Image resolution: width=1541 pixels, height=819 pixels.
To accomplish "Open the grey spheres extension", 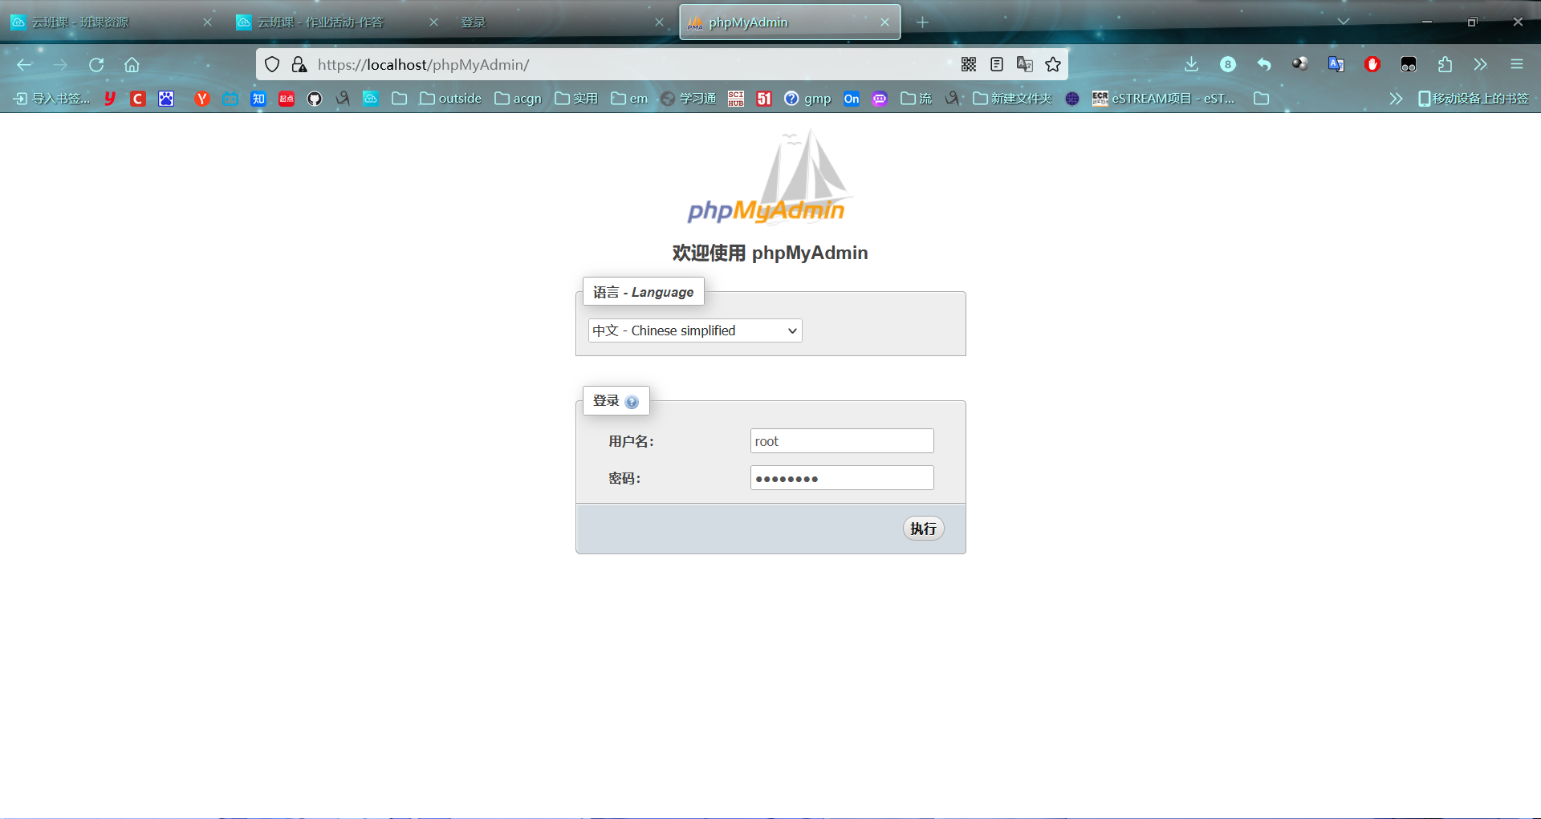I will tap(1300, 64).
